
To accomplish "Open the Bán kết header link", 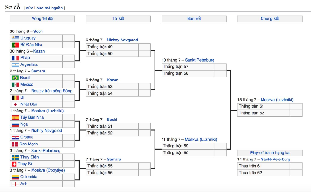I will [x=194, y=19].
